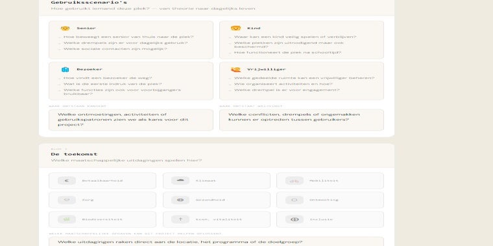Click 'Waar kan een kind veilig spelen' question
Image resolution: width=493 pixels, height=246 pixels.
(x=295, y=37)
